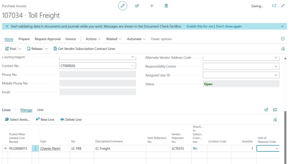Open the FactBox information icon
The width and height of the screenshot is (295, 164).
click(283, 39)
